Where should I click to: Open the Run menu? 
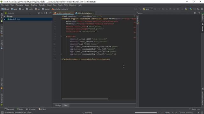pos(55,5)
